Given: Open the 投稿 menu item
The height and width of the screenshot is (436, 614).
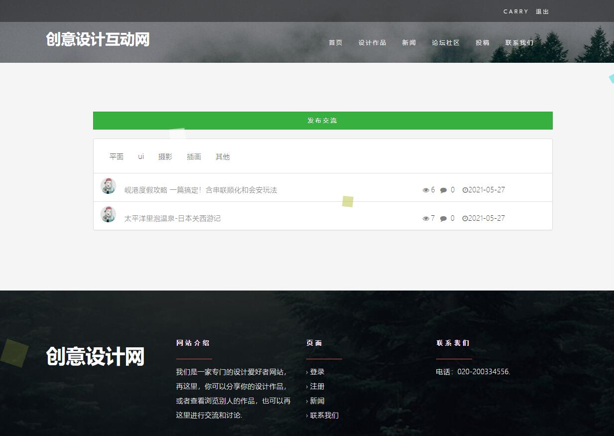Looking at the screenshot, I should (483, 42).
